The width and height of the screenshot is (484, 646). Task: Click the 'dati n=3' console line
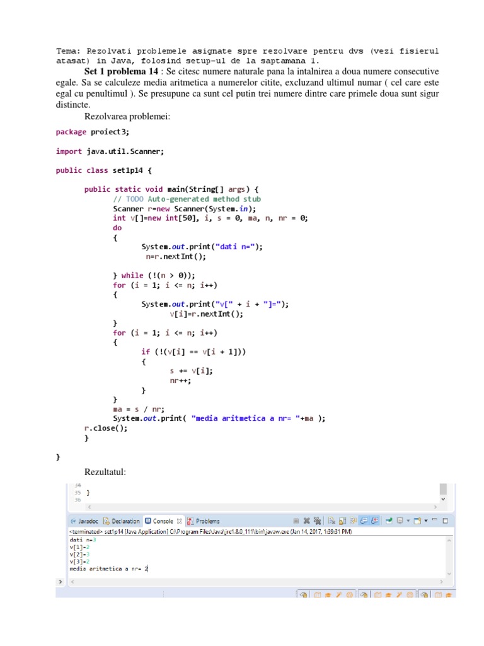(x=83, y=540)
